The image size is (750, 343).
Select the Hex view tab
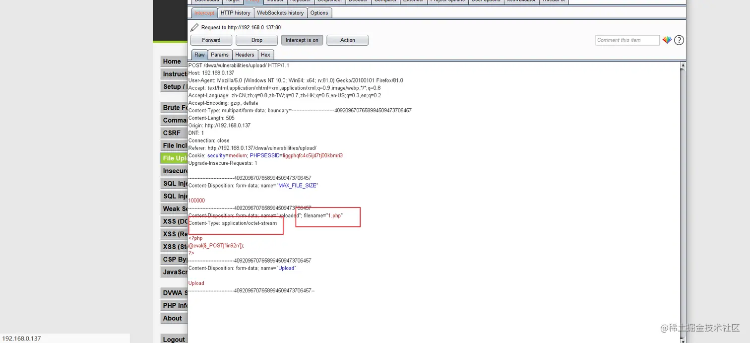click(266, 55)
